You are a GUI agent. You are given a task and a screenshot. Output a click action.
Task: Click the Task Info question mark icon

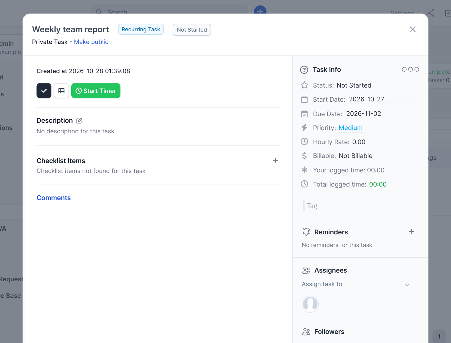pos(304,70)
